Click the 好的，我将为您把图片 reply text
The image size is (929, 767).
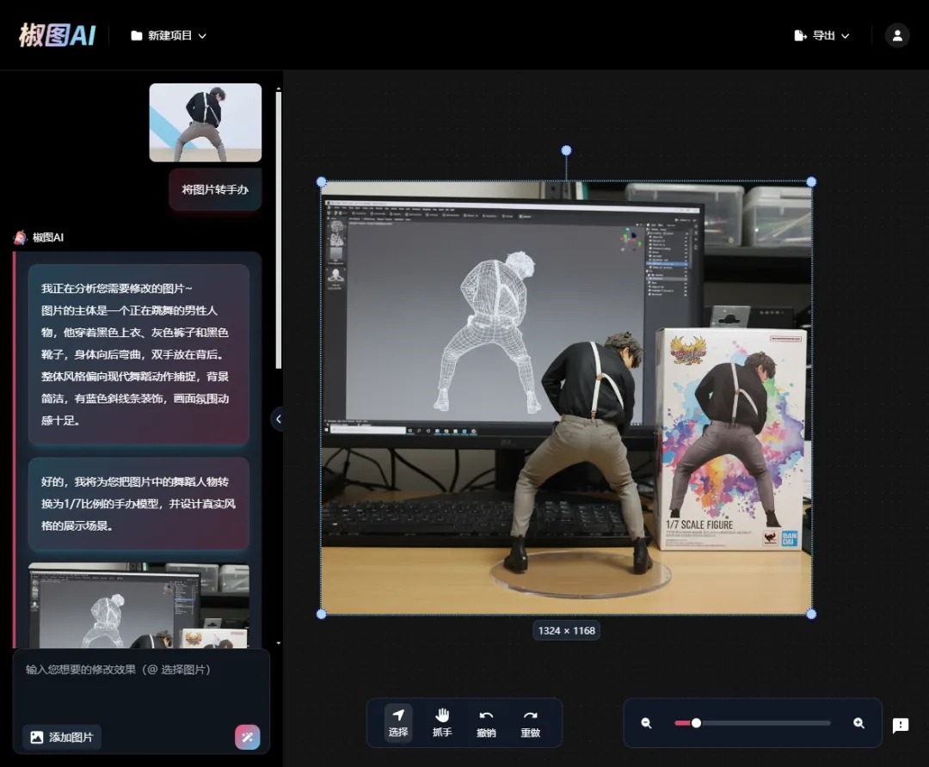click(138, 503)
